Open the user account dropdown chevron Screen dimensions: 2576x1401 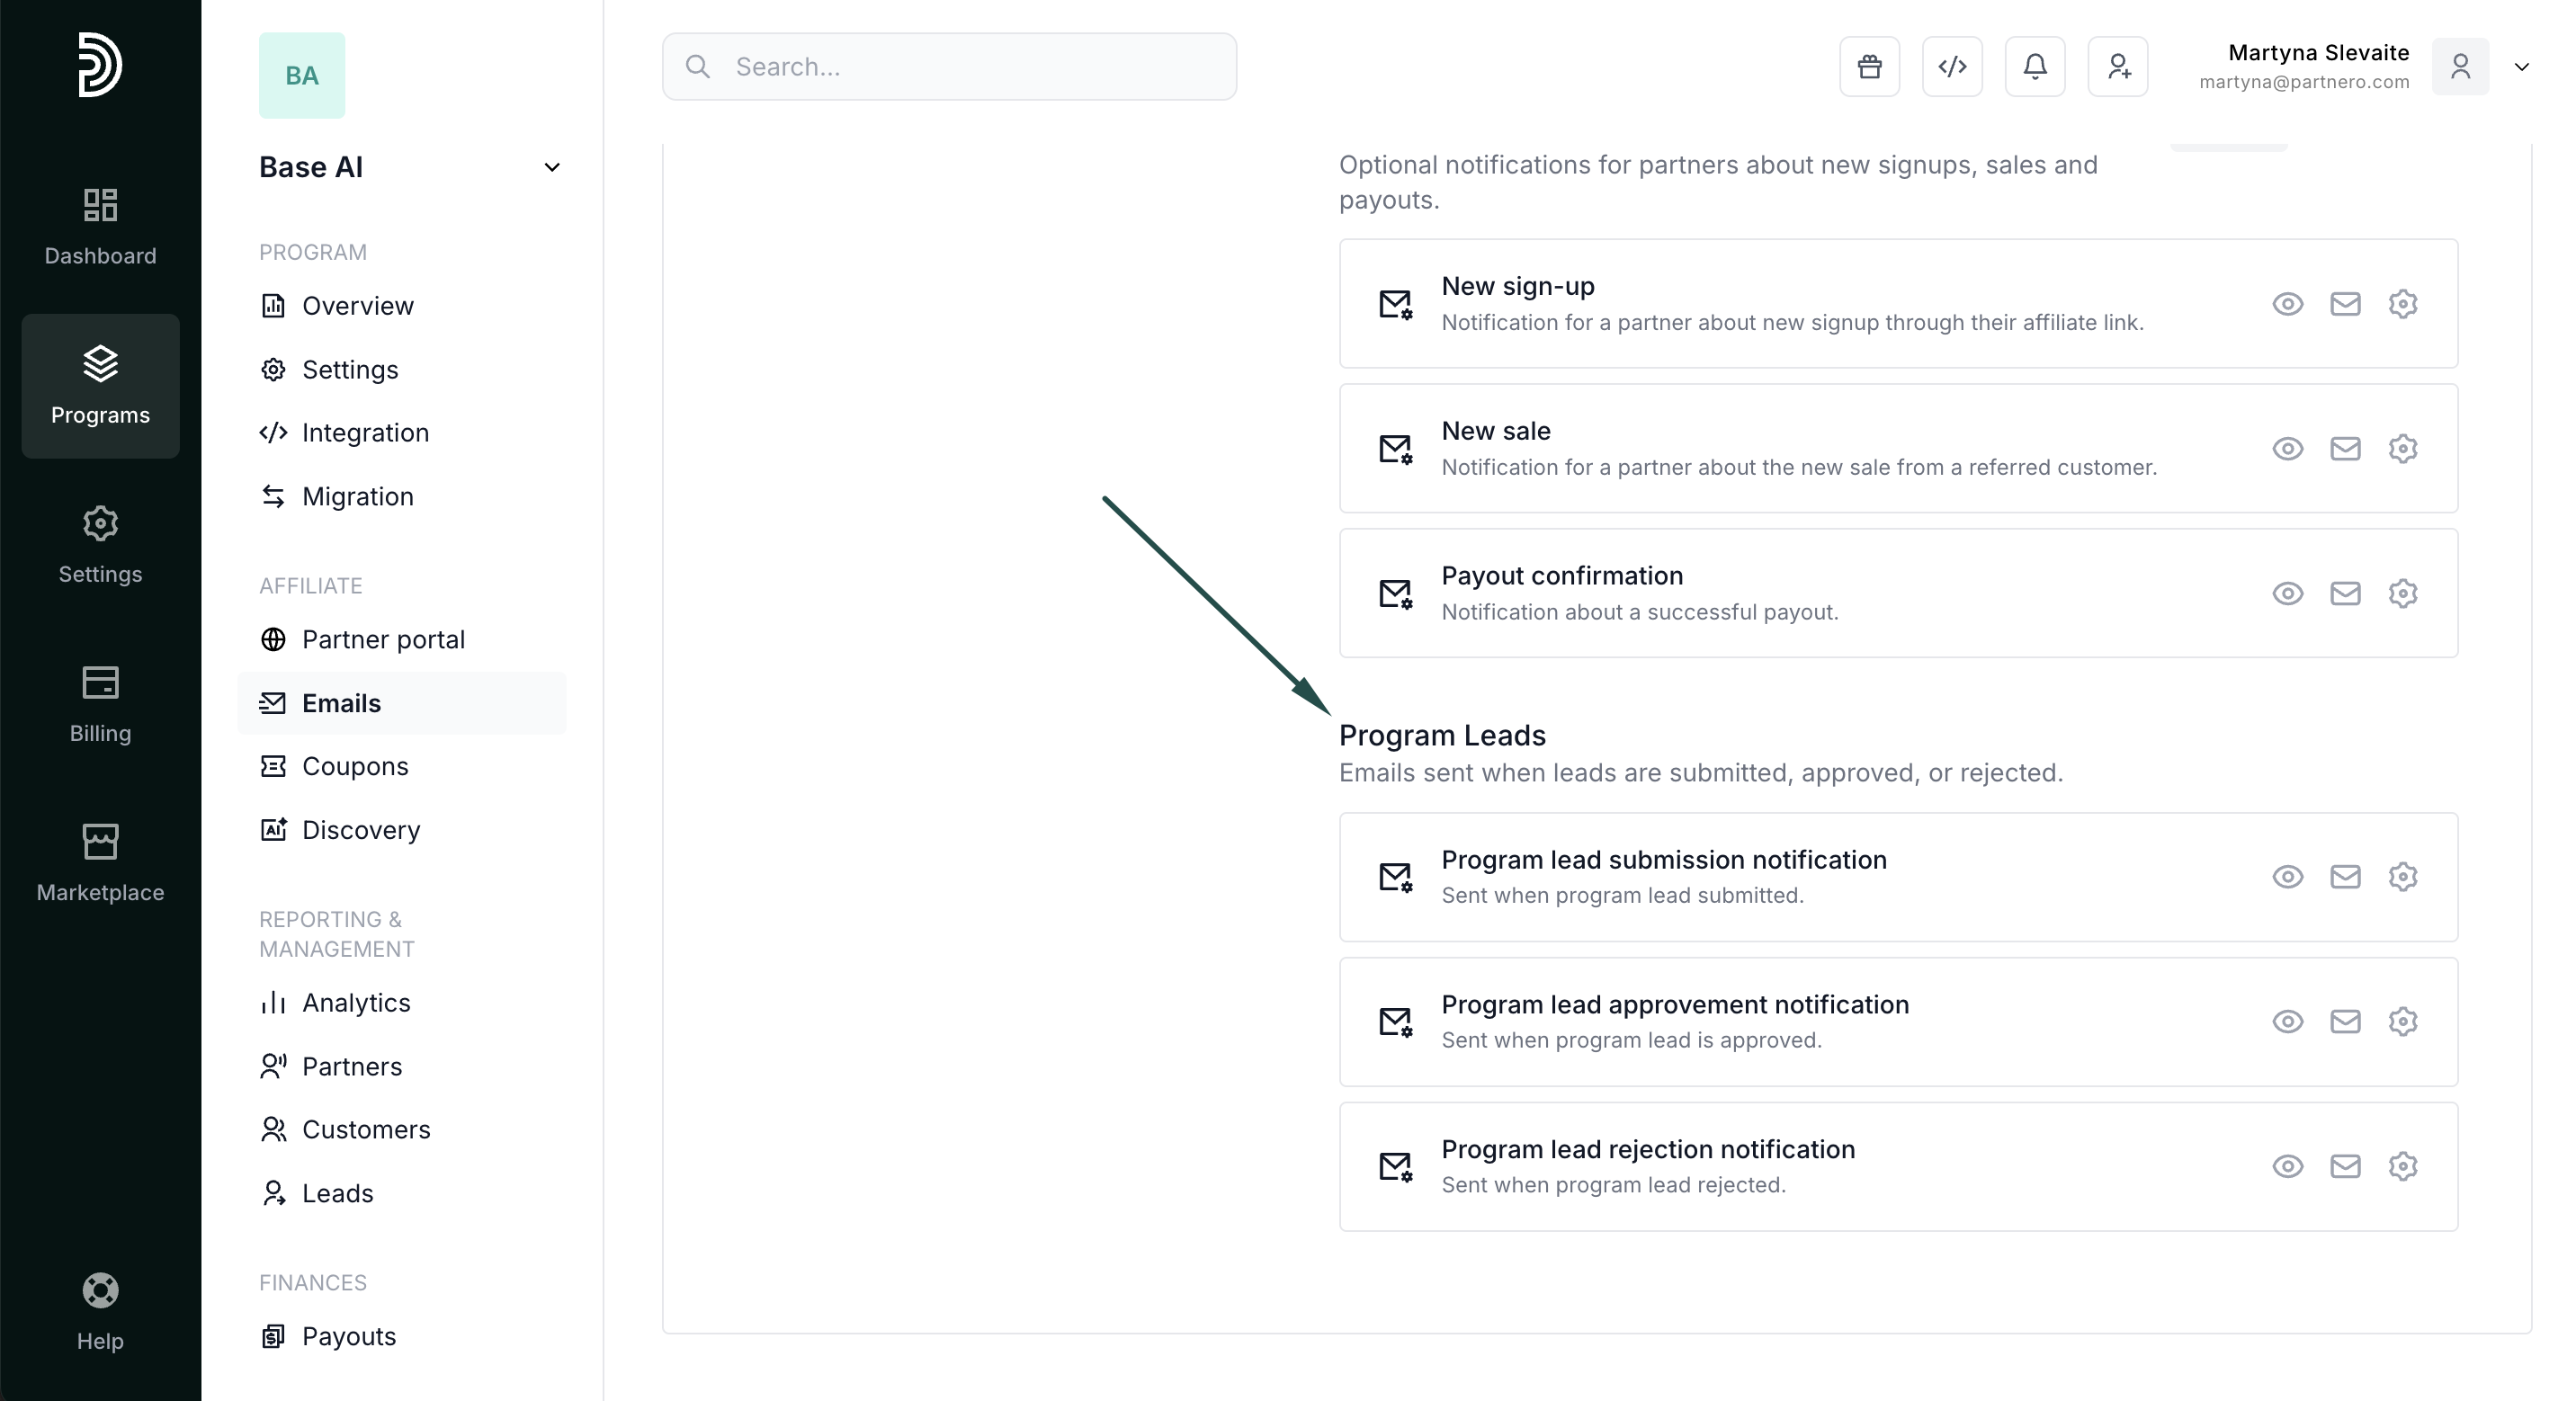(x=2521, y=67)
